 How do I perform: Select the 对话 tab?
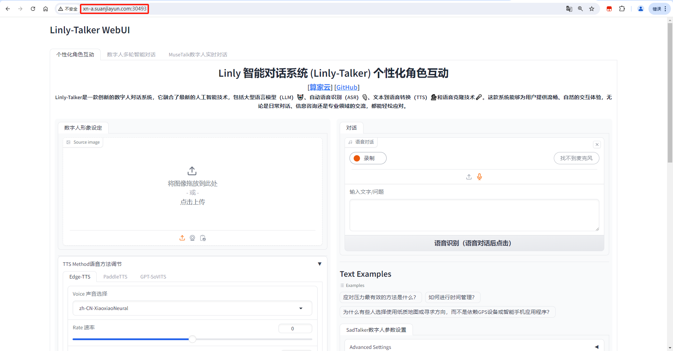351,128
